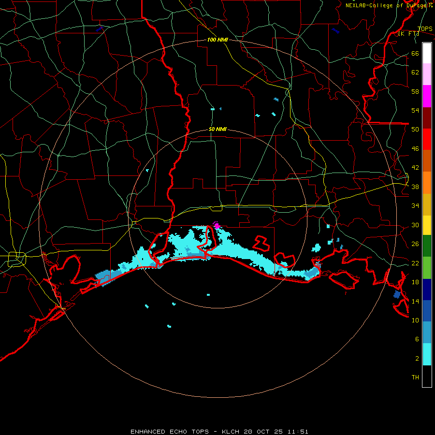Click the navy 22 K FT legend swatch
Image resolution: width=435 pixels, height=435 pixels.
(x=427, y=290)
